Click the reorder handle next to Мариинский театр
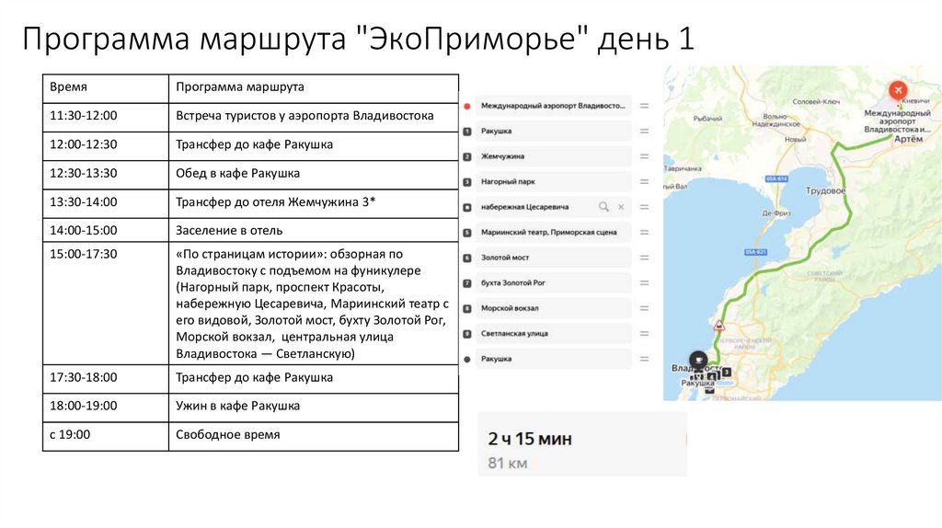Viewport: 942px width, 528px height. [644, 232]
